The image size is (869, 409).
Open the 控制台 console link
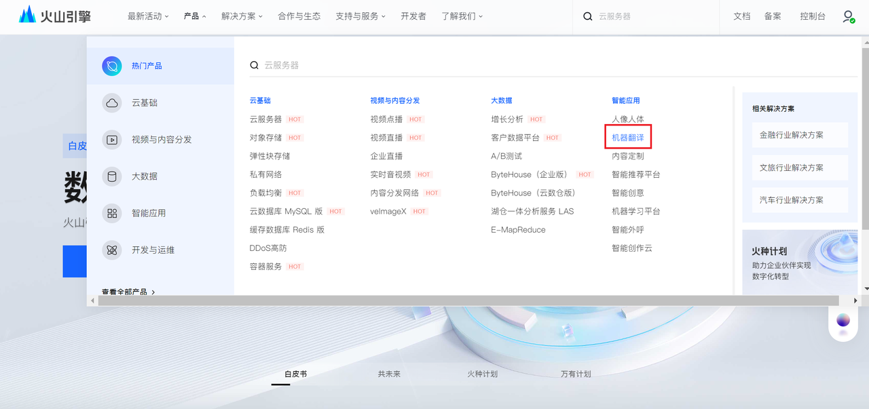coord(813,16)
